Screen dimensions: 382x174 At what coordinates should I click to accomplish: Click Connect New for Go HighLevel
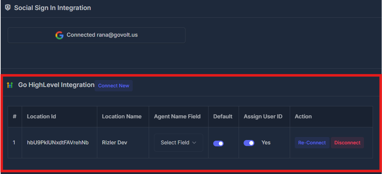click(x=114, y=86)
